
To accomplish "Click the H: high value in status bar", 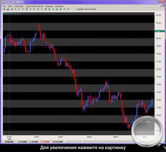I will click(23, 142).
